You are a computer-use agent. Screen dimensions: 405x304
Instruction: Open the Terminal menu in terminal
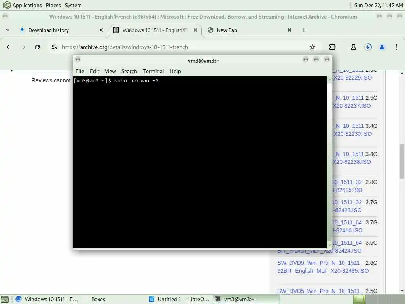153,71
